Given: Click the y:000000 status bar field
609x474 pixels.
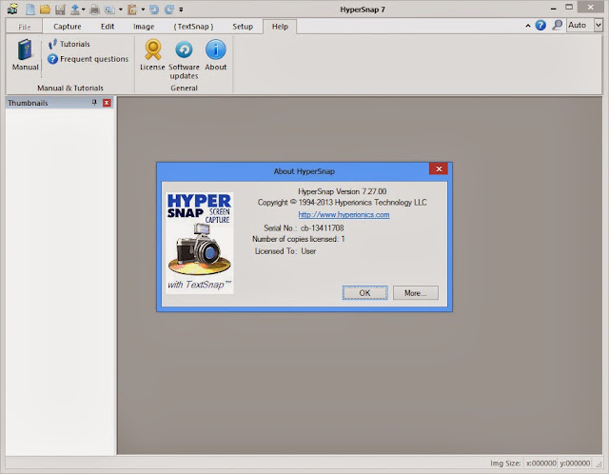Looking at the screenshot, I should [575, 464].
